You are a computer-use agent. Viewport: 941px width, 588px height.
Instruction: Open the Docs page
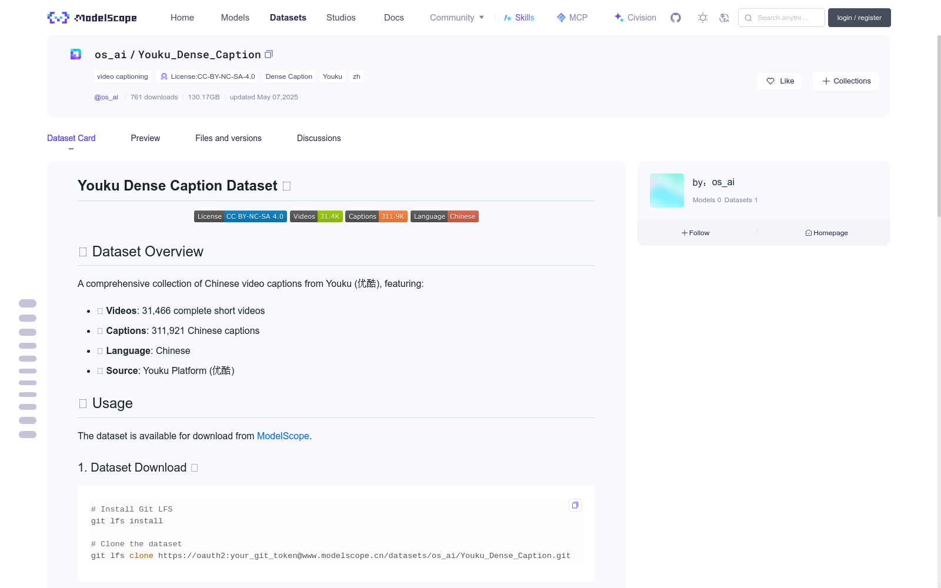394,18
